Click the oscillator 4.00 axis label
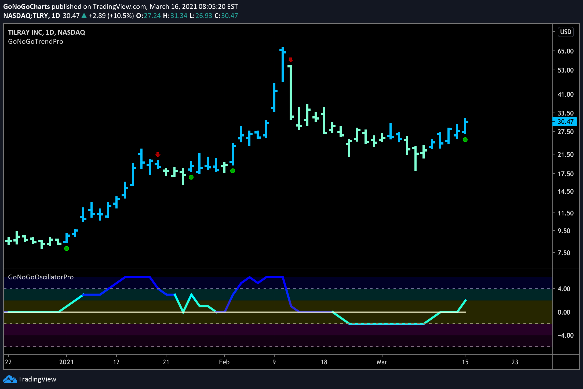This screenshot has height=389, width=583. [x=564, y=289]
